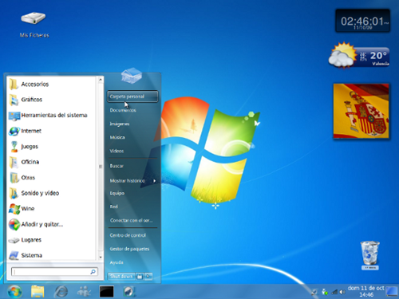Select Carpeta personal in the menu

point(132,96)
